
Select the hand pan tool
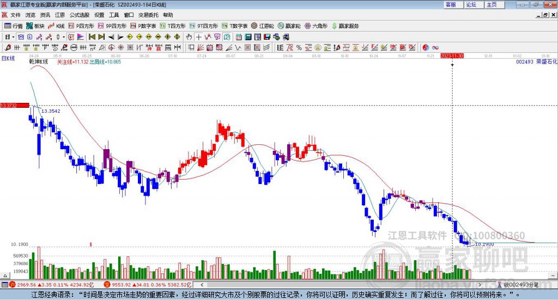point(189,36)
